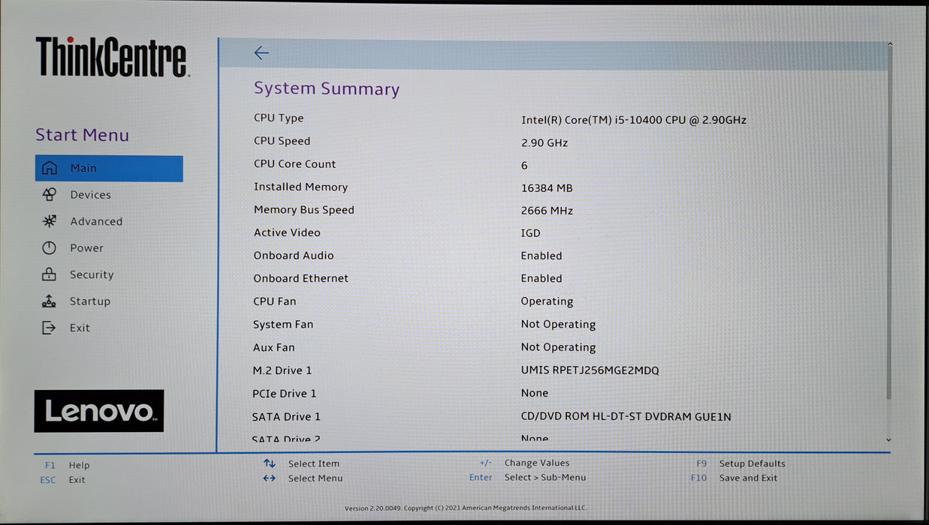Click the CPU Speed label
This screenshot has height=525, width=929.
pyautogui.click(x=282, y=141)
